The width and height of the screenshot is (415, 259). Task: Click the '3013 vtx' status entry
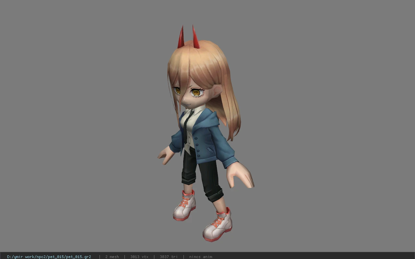point(139,257)
